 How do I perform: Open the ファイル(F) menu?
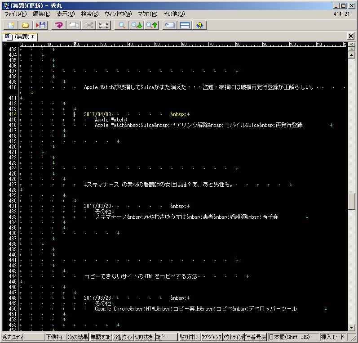pyautogui.click(x=16, y=14)
